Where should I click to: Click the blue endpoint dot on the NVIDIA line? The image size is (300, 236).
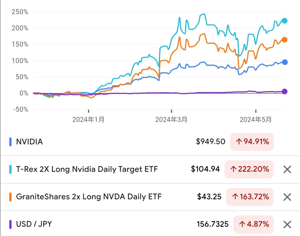click(x=285, y=62)
